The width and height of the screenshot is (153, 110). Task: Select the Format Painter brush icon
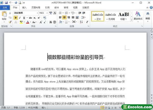(10, 22)
